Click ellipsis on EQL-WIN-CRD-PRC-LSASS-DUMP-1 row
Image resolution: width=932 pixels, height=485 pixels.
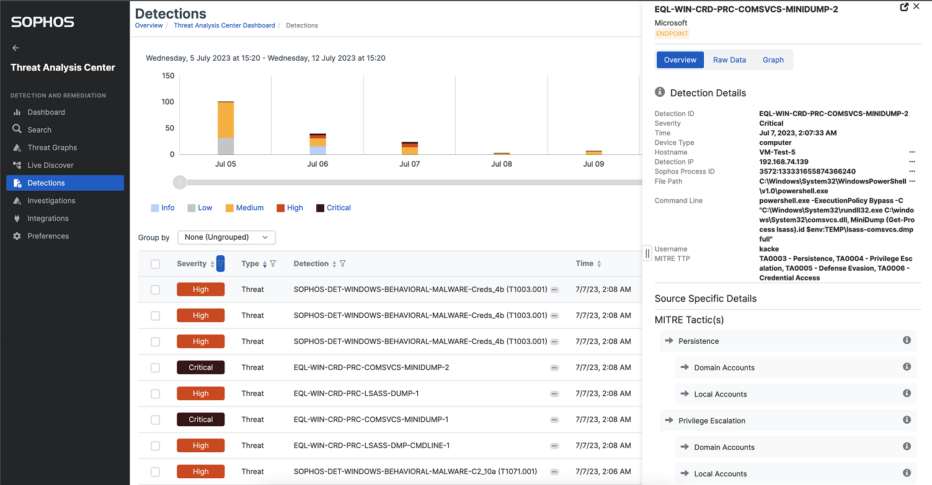(554, 394)
